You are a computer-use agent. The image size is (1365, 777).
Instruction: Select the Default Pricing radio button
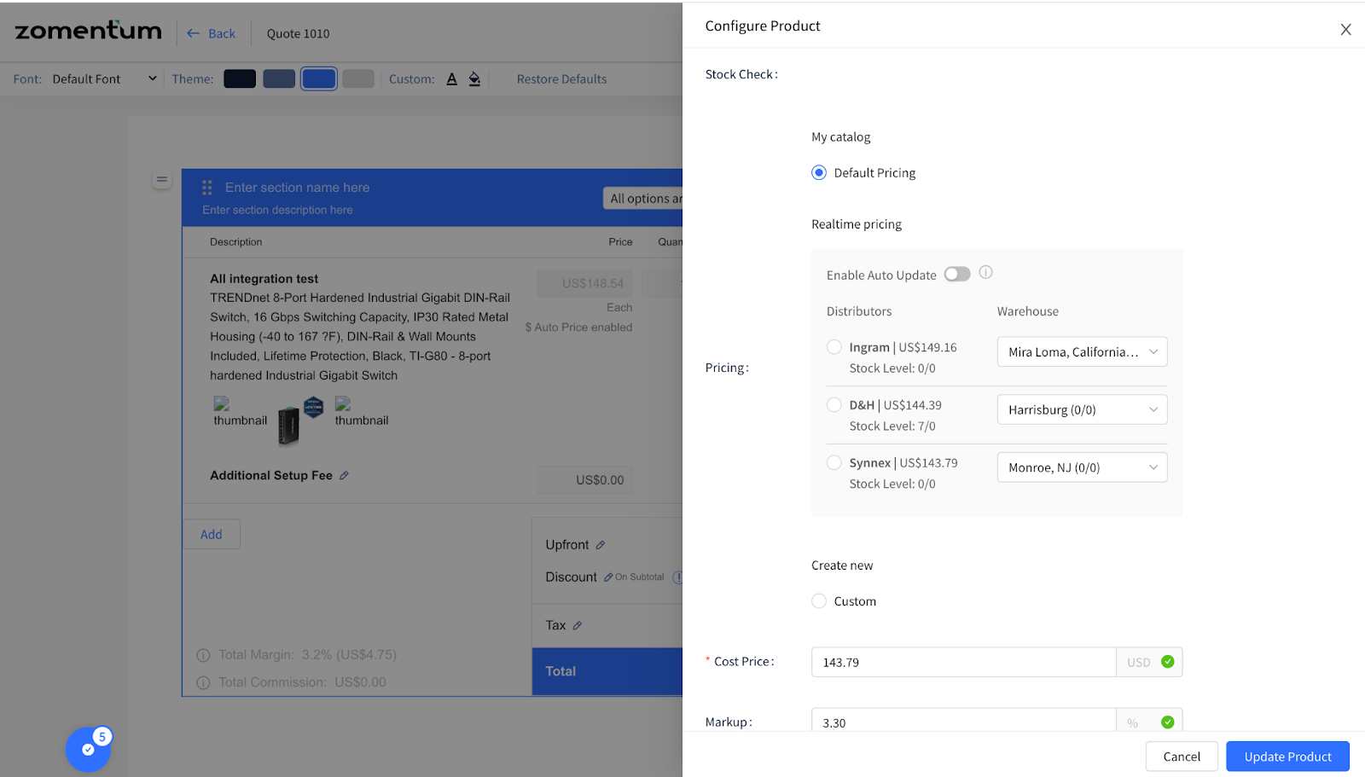(819, 172)
